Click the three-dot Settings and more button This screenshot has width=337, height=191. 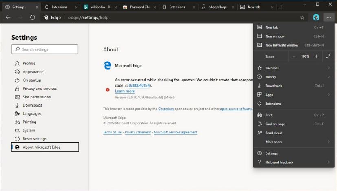pos(329,17)
